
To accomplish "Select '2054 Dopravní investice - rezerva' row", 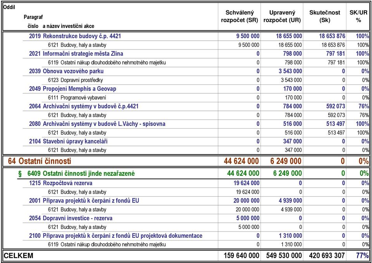I will [x=196, y=218].
